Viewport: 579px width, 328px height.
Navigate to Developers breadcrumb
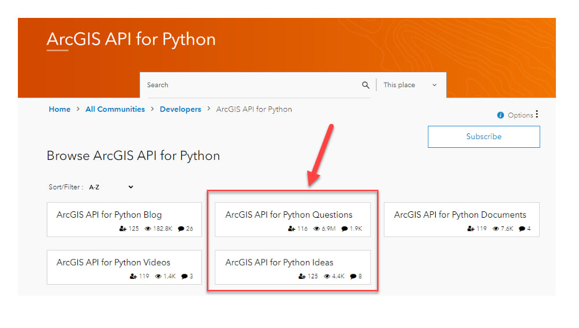180,109
